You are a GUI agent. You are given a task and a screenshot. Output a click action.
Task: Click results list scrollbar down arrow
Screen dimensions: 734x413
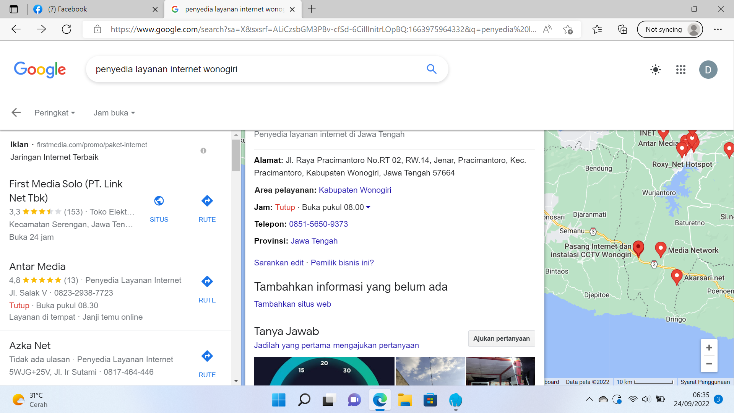tap(236, 381)
